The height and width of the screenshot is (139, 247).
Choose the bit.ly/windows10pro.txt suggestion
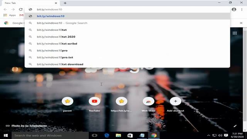pyautogui.click(x=127, y=58)
